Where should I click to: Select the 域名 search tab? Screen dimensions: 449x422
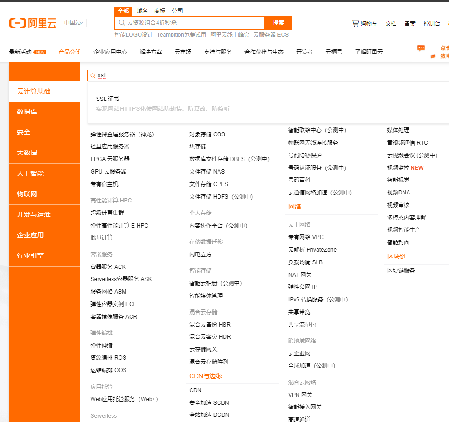(x=142, y=11)
